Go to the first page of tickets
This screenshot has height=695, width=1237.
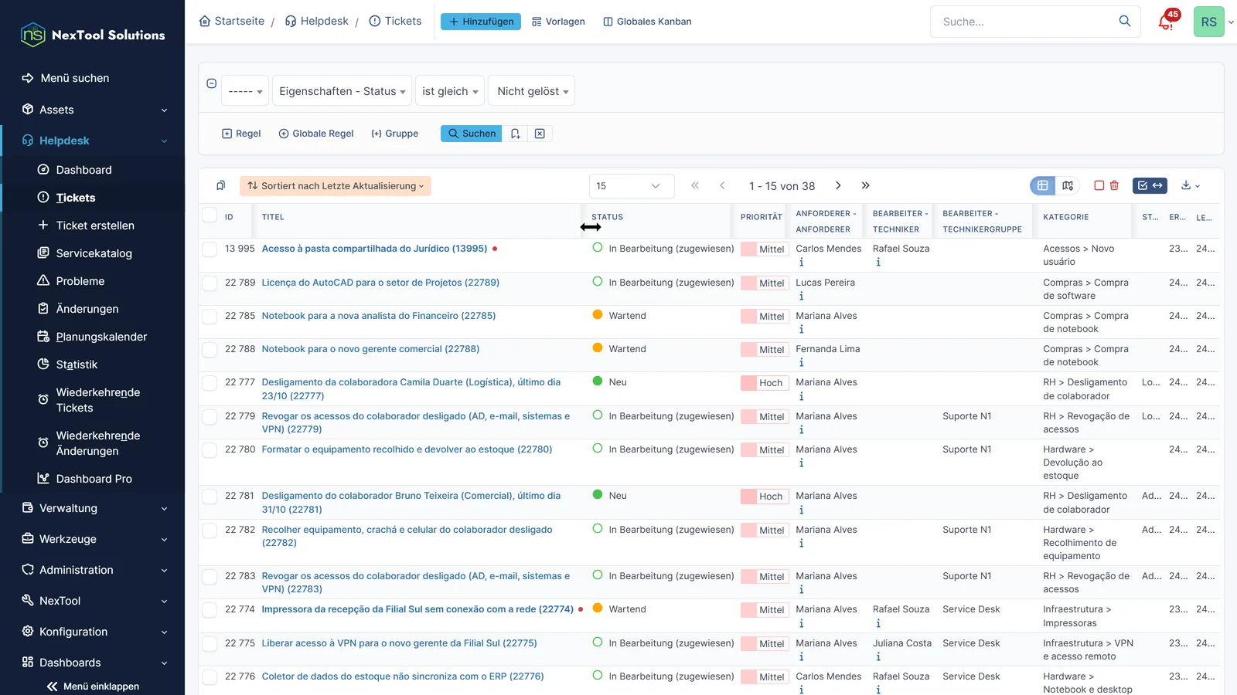(x=695, y=185)
